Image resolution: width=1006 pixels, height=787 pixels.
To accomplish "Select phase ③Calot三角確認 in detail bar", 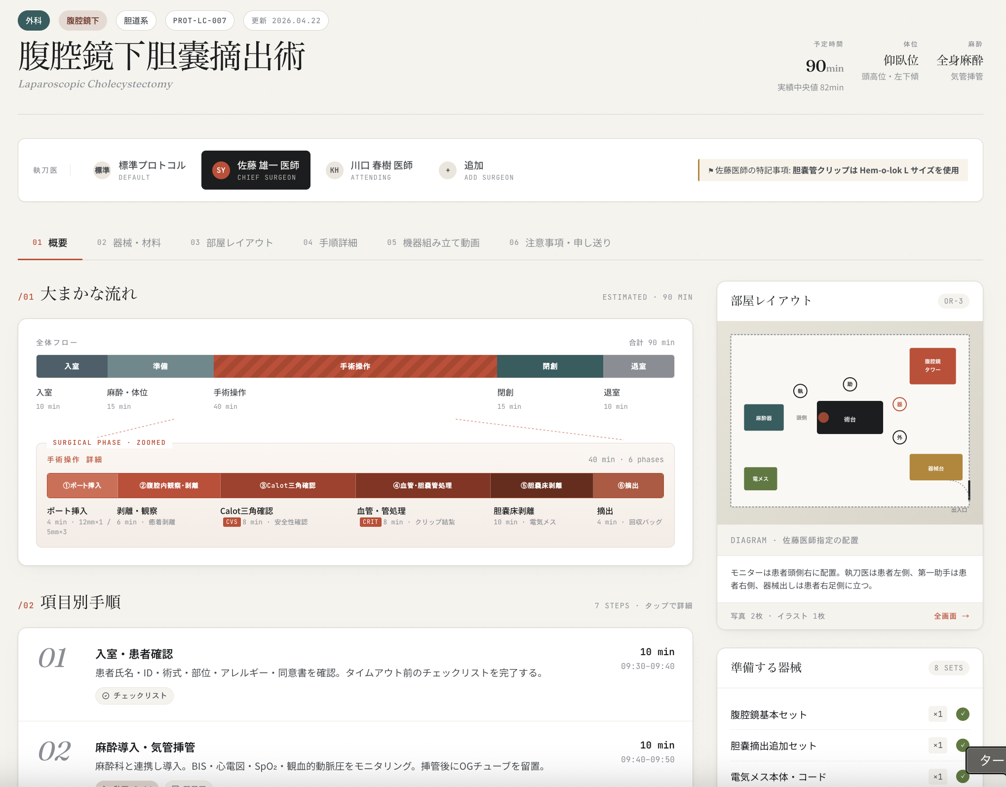I will click(288, 485).
